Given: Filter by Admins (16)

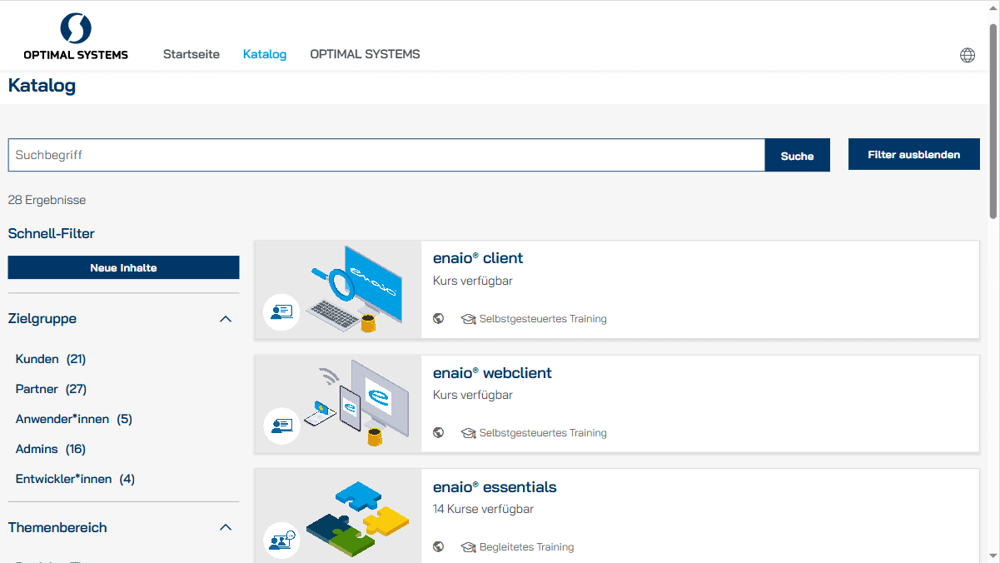Looking at the screenshot, I should (x=51, y=449).
